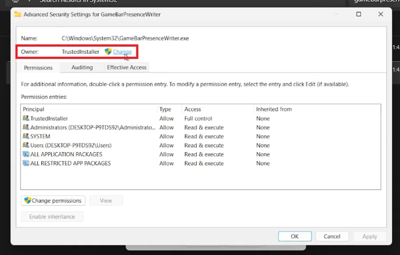
Task: Click the Change owner link
Action: pos(123,51)
